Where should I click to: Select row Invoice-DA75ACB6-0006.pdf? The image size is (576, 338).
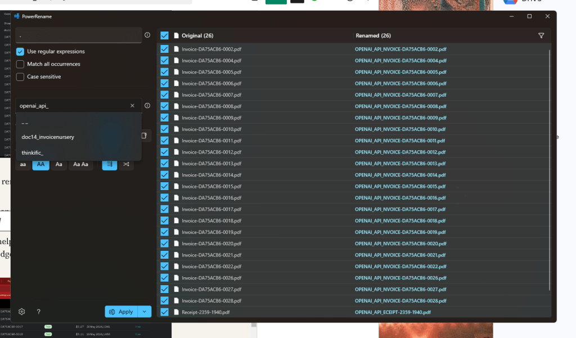[x=354, y=83]
